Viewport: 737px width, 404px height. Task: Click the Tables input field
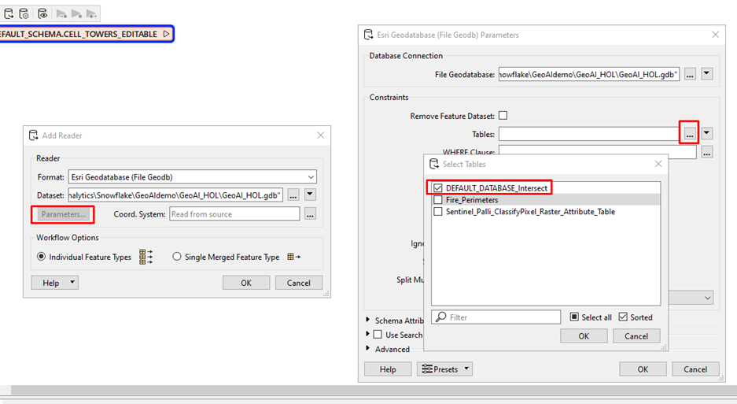pyautogui.click(x=588, y=134)
